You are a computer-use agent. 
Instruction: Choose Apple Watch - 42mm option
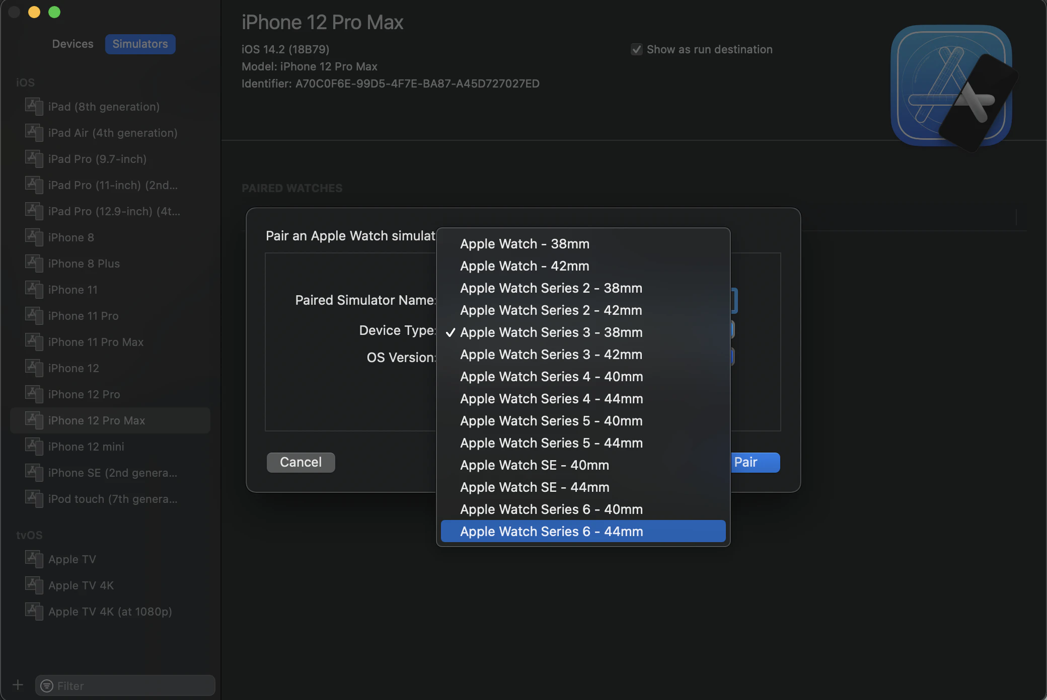coord(583,266)
